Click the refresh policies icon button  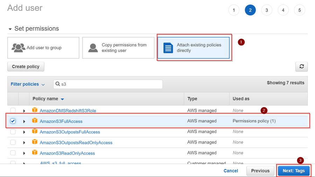tap(301, 67)
